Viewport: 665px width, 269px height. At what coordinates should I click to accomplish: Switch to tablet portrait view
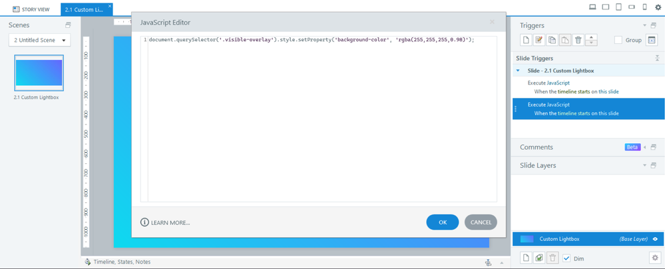pyautogui.click(x=619, y=7)
